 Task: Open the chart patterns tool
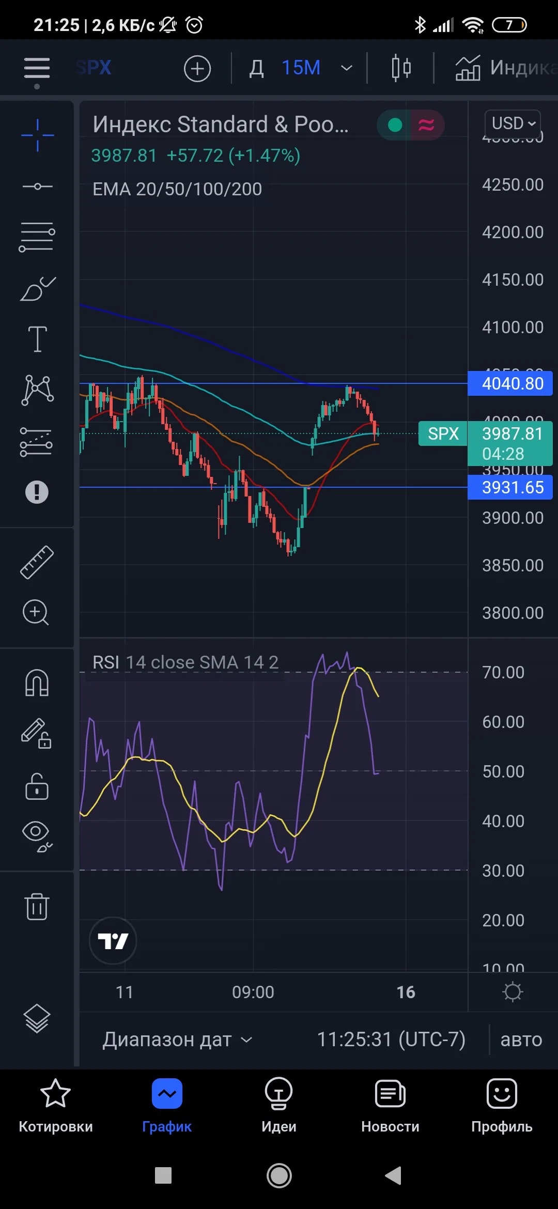[37, 390]
